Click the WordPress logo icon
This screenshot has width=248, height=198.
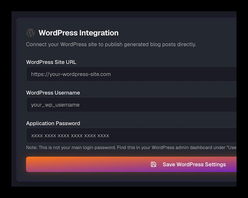[x=30, y=33]
